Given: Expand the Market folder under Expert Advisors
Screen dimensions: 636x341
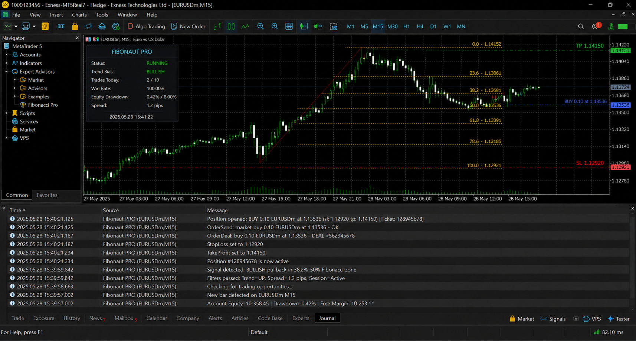Looking at the screenshot, I should pos(15,80).
